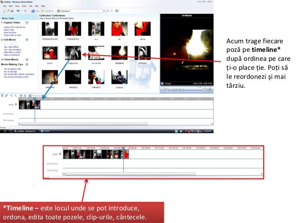Open the Play menu

(x=37, y=6)
